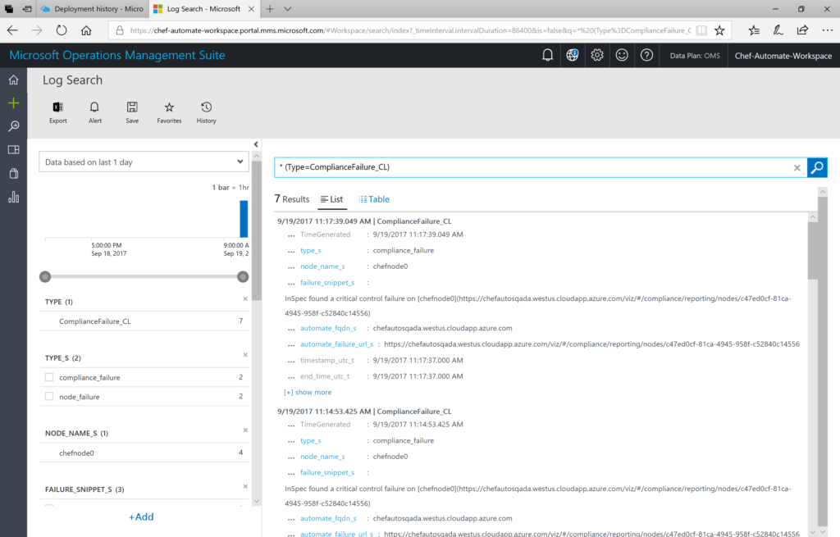840x537 pixels.
Task: Open the OMS Settings gear
Action: [x=596, y=55]
